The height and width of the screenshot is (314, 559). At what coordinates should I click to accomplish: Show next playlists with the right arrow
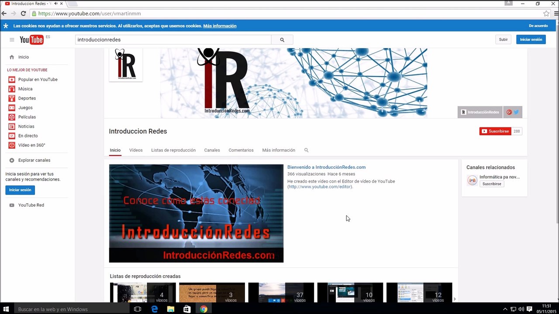(x=455, y=299)
